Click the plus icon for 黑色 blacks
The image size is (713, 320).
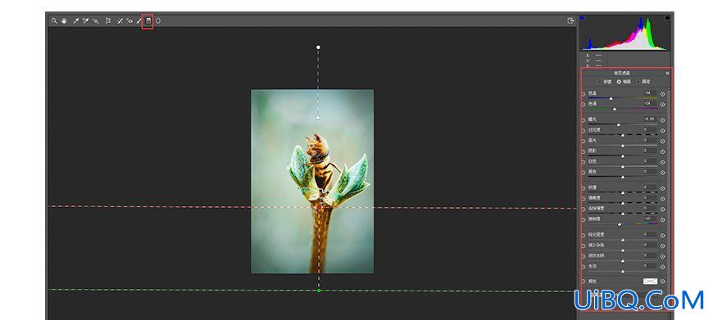click(x=662, y=173)
